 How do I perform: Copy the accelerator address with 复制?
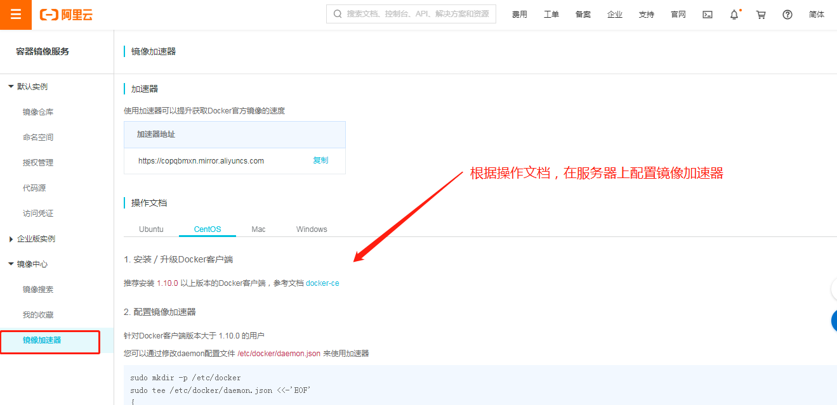pyautogui.click(x=320, y=160)
